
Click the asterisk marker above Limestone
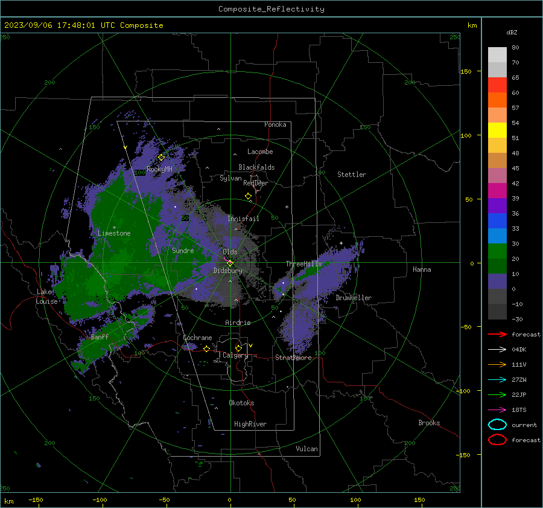(x=114, y=228)
